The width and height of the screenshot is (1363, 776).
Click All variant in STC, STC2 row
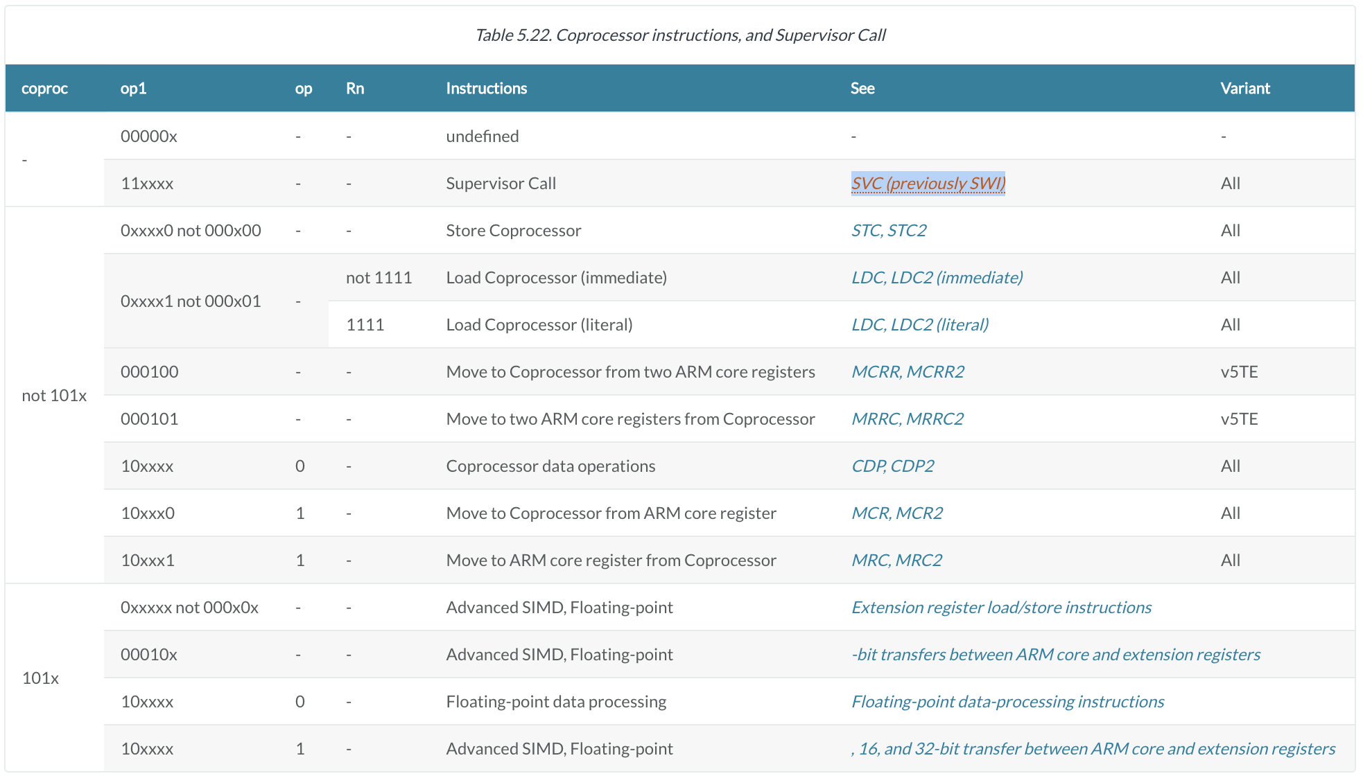pos(1231,231)
